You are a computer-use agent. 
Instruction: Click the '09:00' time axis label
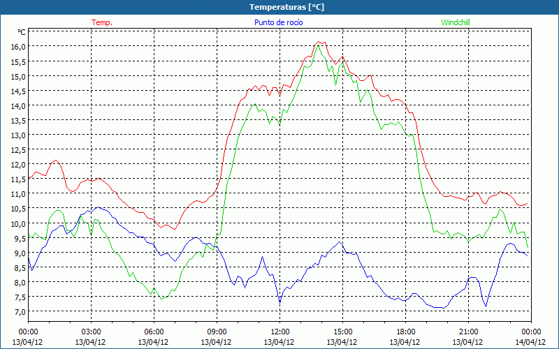pyautogui.click(x=217, y=332)
